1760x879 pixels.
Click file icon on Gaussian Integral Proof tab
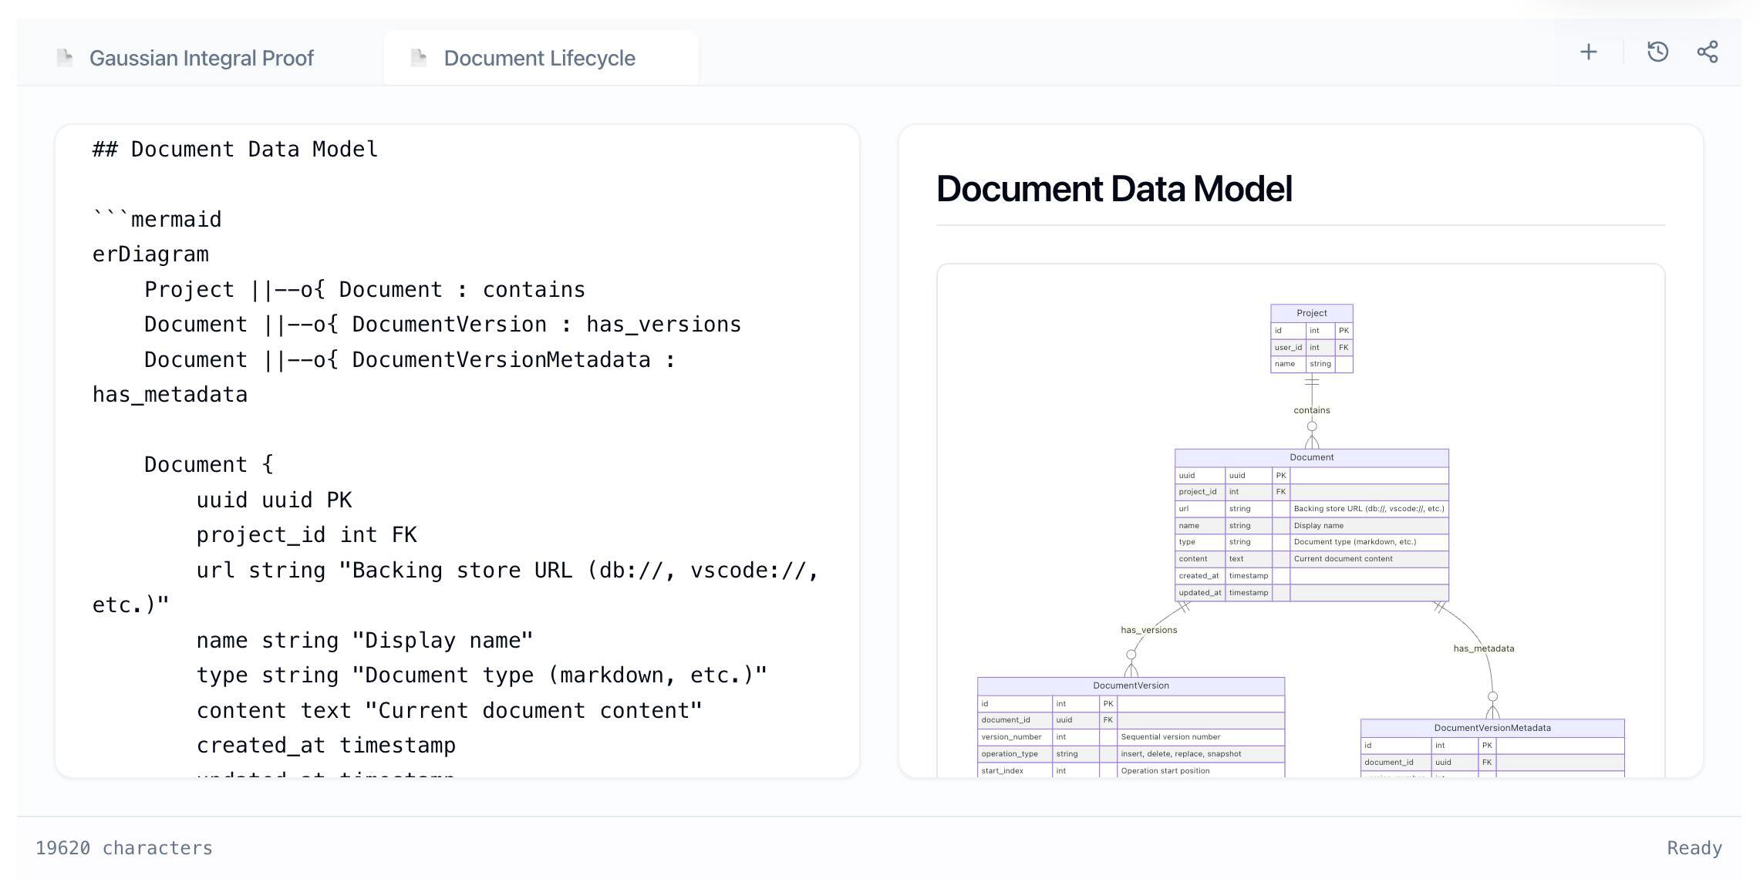click(x=66, y=58)
